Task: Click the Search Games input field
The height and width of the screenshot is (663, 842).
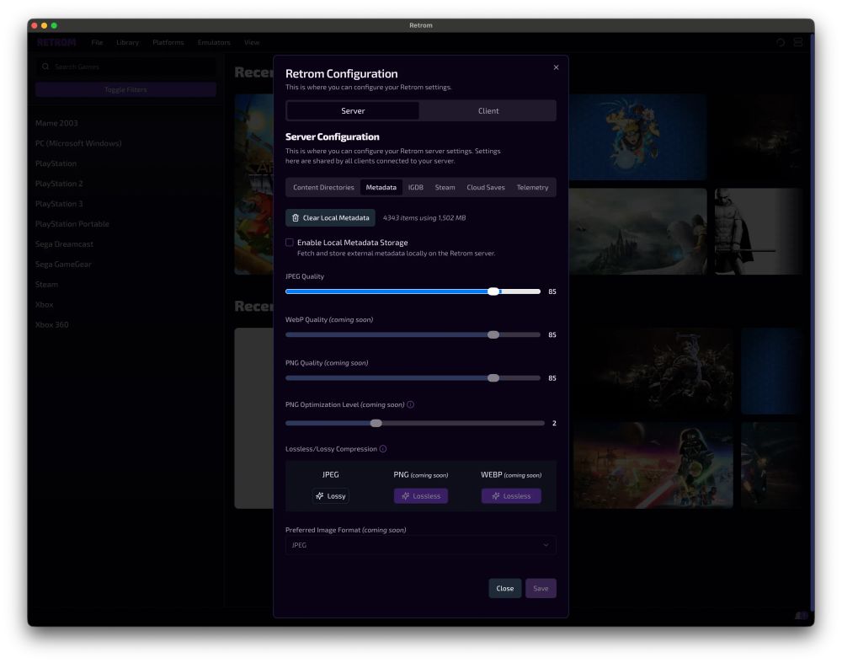Action: point(126,67)
